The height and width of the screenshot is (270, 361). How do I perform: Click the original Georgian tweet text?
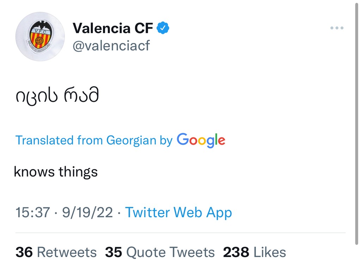57,96
